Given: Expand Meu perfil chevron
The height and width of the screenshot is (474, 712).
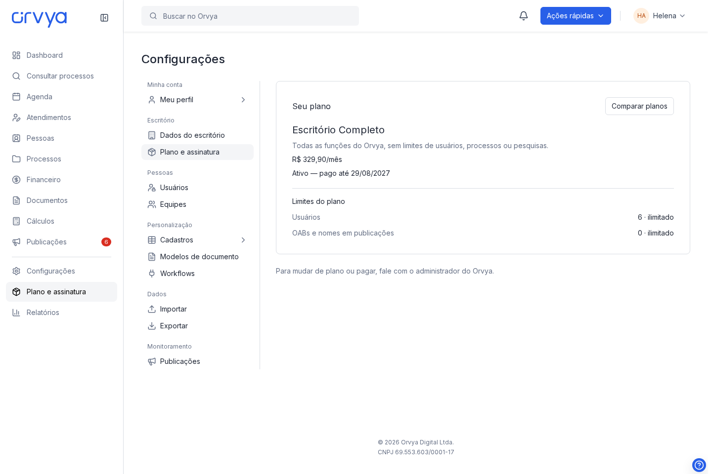Looking at the screenshot, I should pyautogui.click(x=243, y=100).
